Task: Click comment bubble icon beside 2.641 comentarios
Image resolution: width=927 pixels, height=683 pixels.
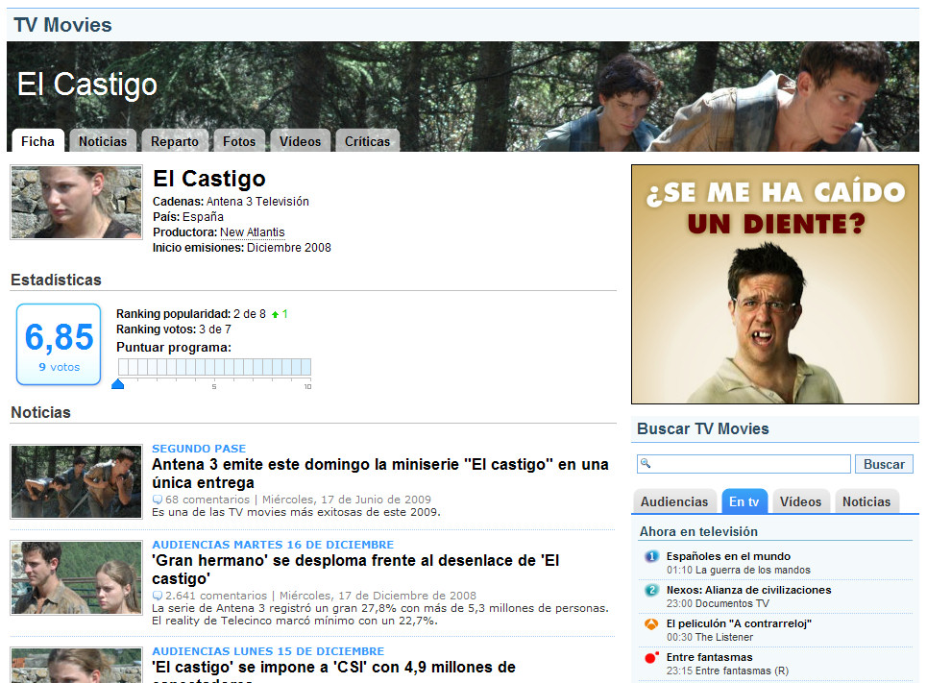Action: coord(158,596)
